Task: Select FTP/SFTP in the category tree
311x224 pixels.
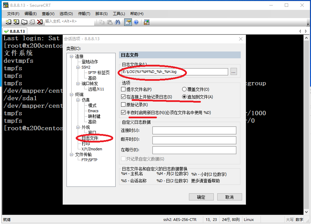Action: click(x=89, y=160)
